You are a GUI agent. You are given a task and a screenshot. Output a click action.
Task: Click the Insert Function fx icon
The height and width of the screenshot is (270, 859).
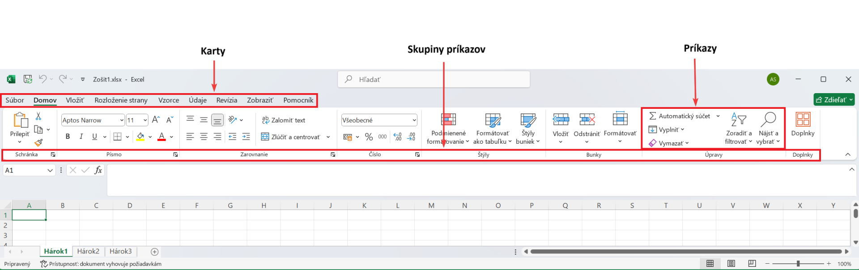[x=98, y=170]
